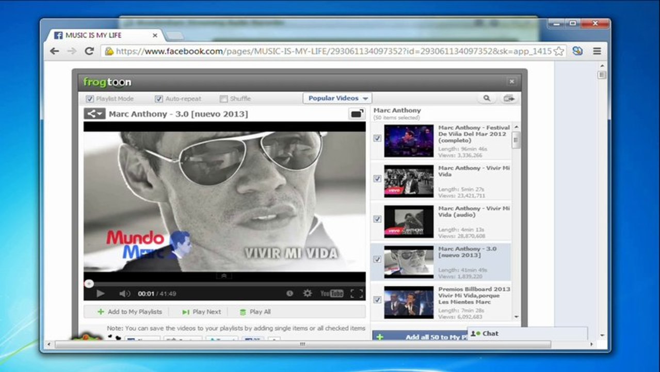
Task: Click the Play Next button
Action: 201,312
